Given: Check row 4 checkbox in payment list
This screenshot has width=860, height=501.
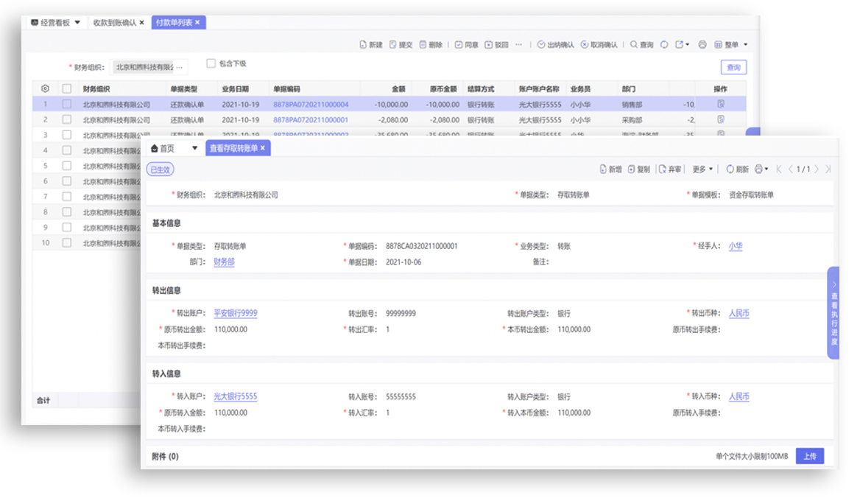Looking at the screenshot, I should [x=66, y=150].
